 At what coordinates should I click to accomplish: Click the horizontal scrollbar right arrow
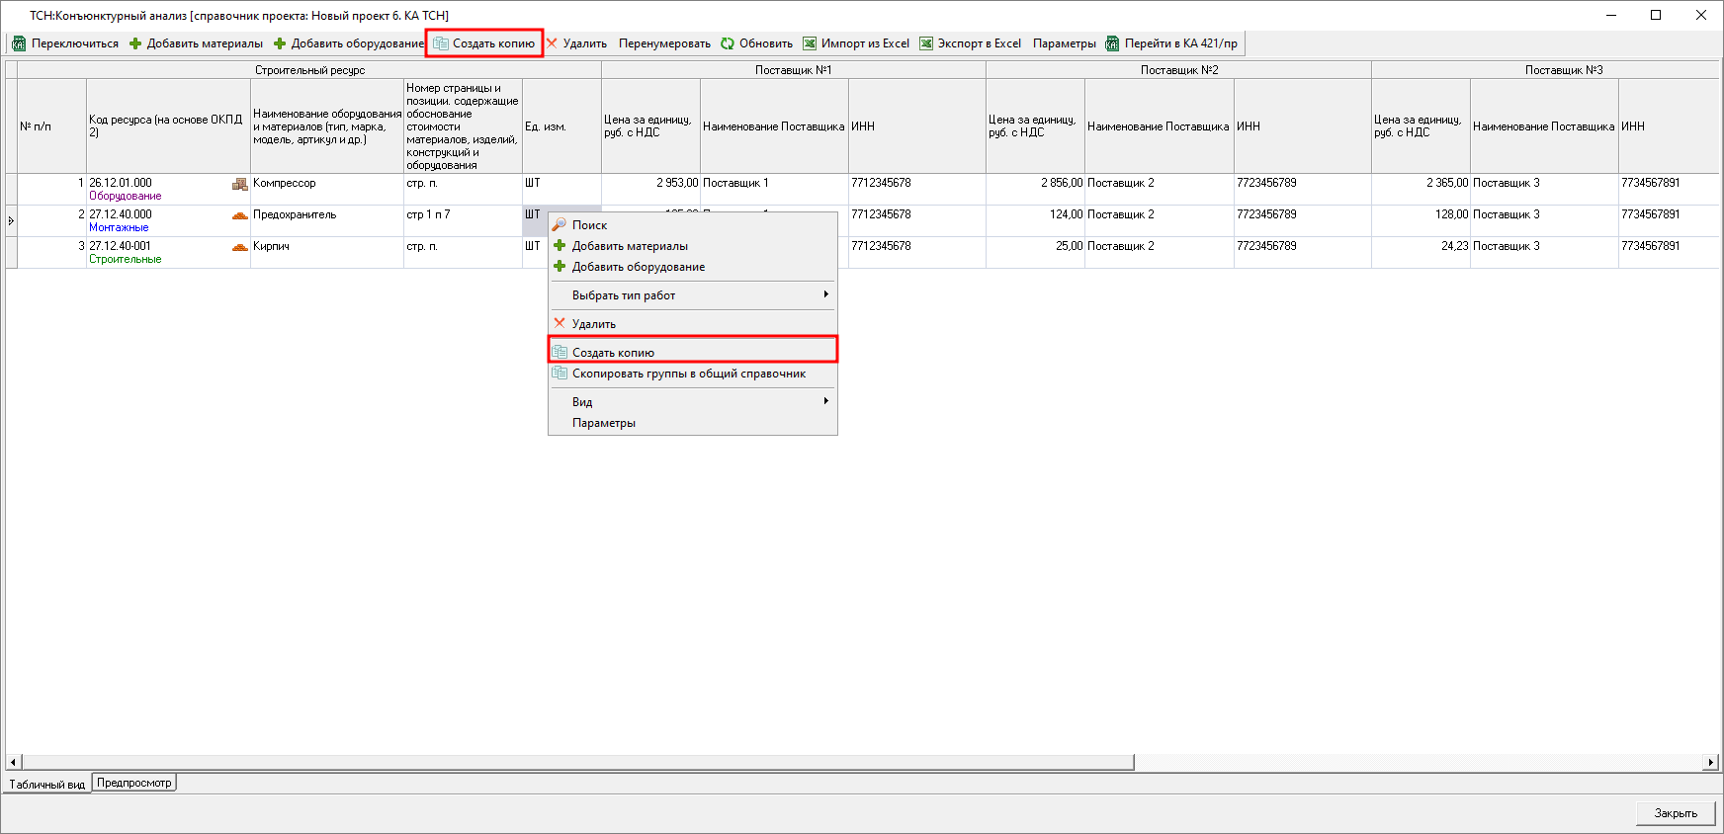(1711, 762)
